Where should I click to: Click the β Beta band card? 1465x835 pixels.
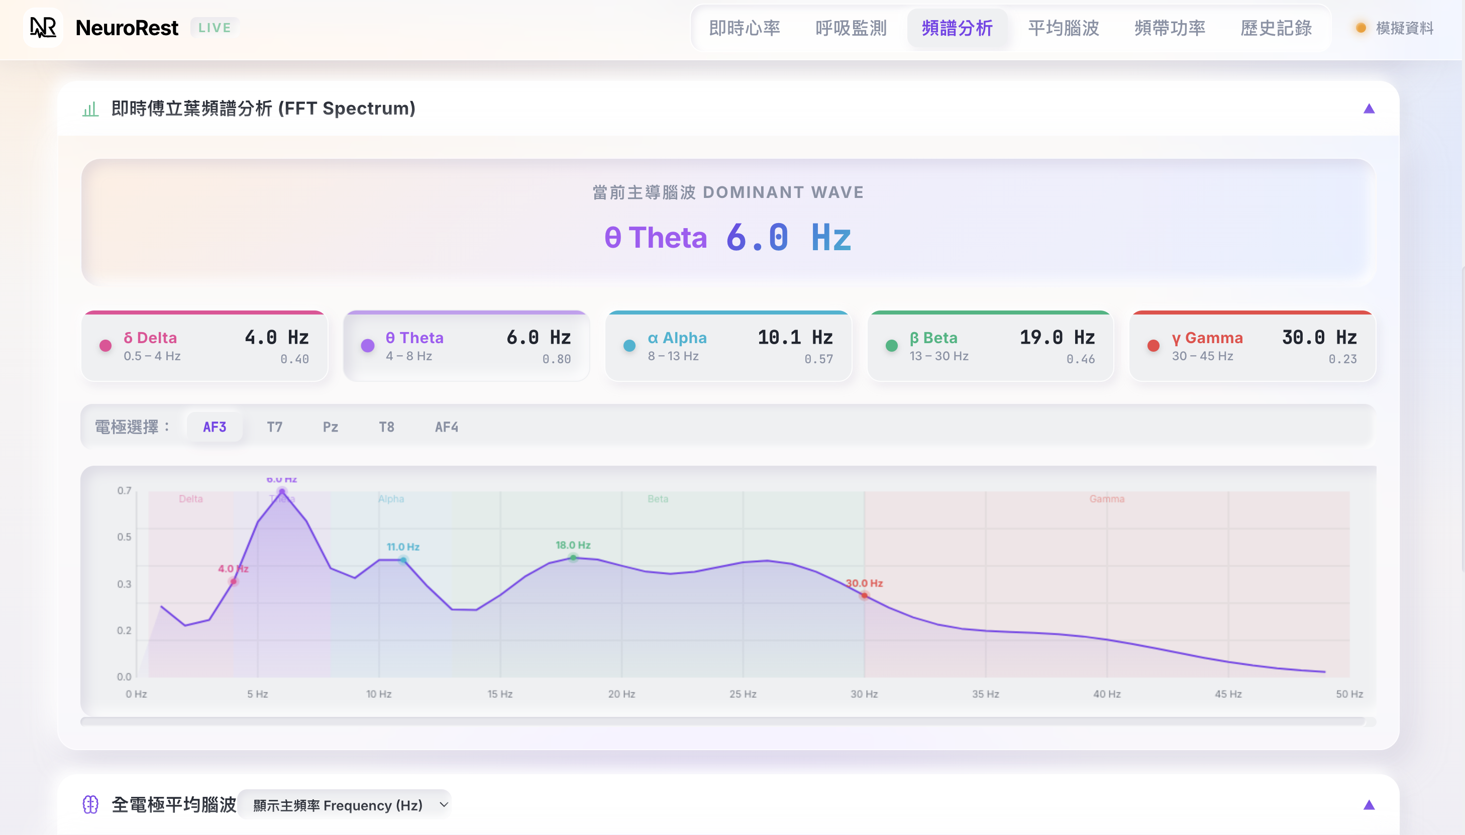991,346
